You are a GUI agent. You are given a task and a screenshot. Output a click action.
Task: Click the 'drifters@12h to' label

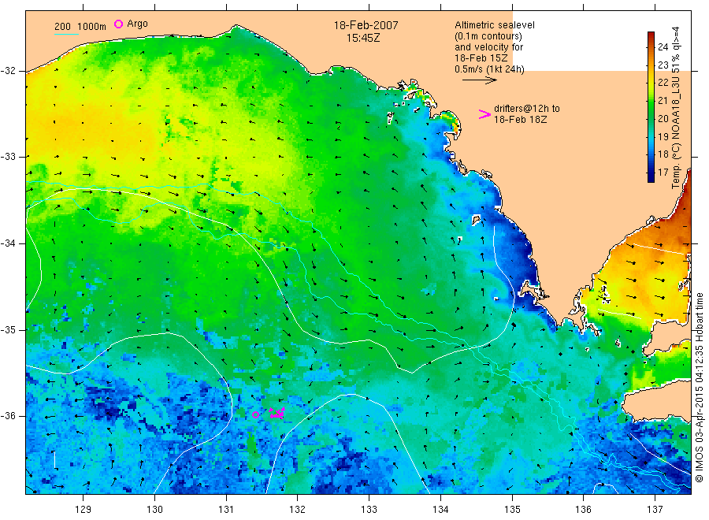[x=527, y=109]
